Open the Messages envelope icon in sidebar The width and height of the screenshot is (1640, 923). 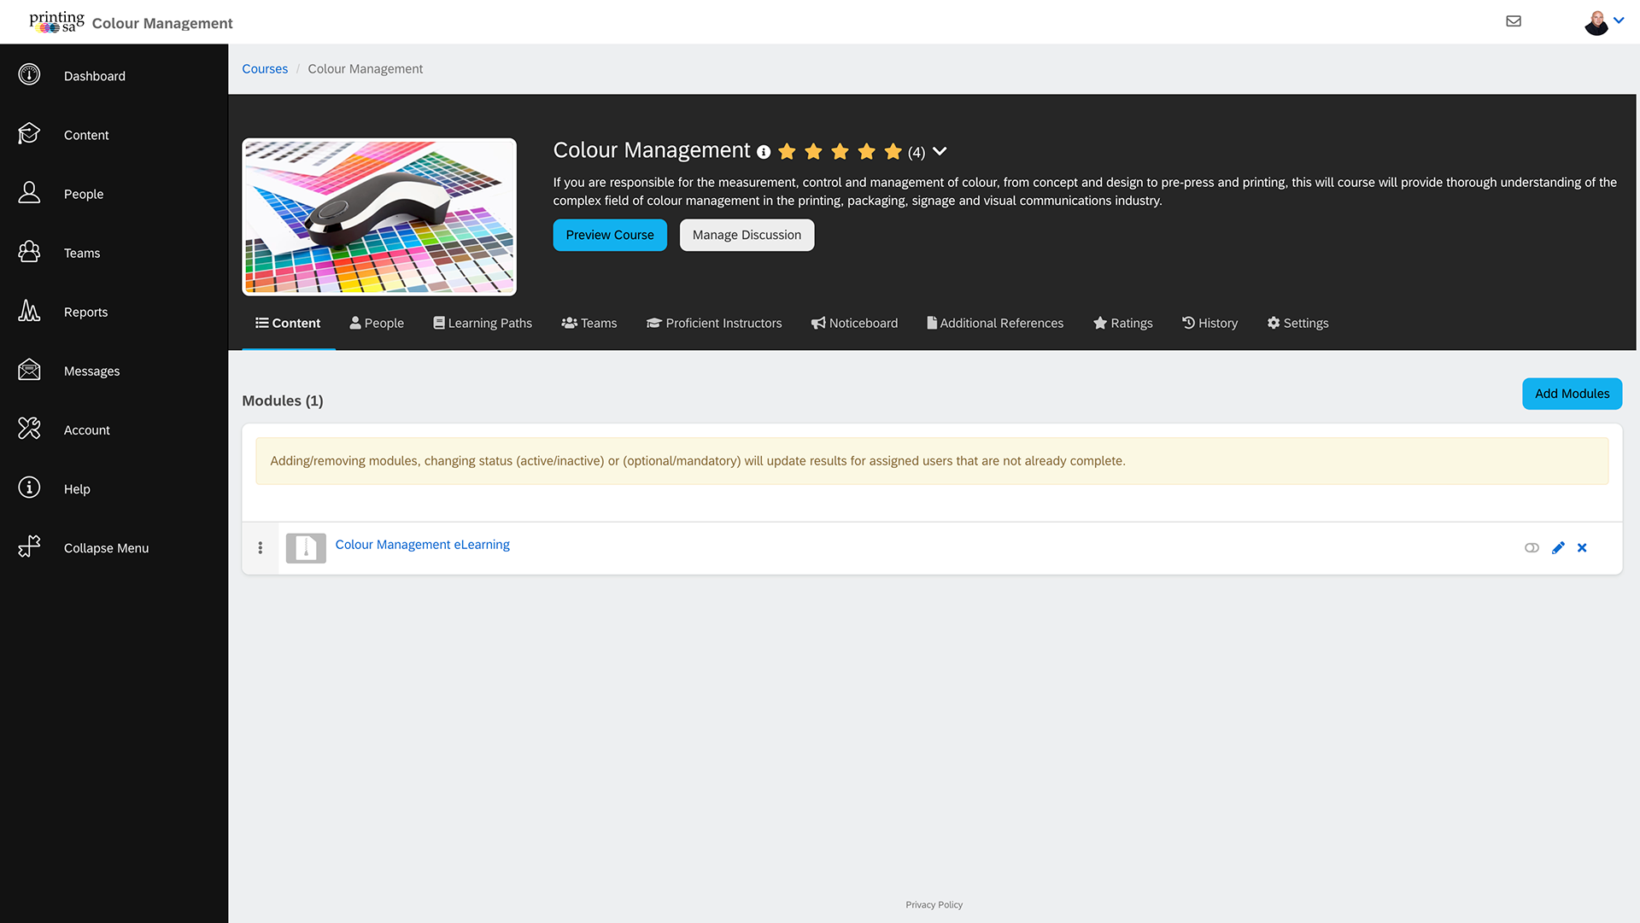click(29, 370)
